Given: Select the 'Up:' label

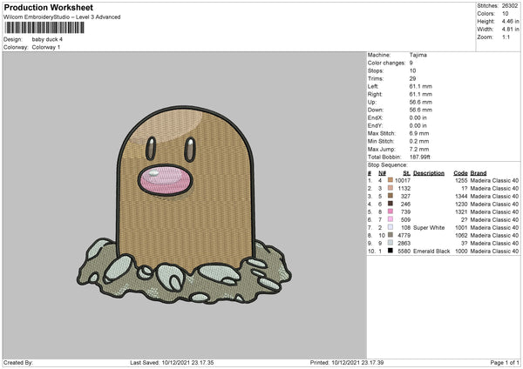Looking at the screenshot, I should pyautogui.click(x=371, y=102).
